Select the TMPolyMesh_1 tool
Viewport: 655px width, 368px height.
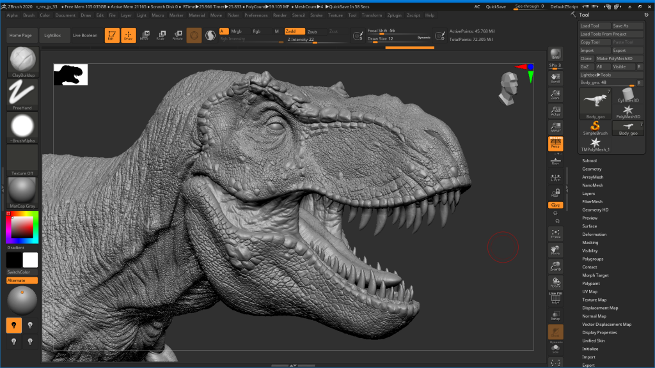[x=596, y=144]
